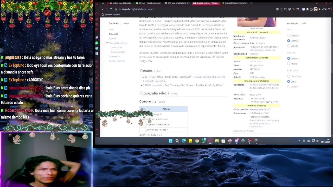
Task: Open Twitch in the Opera sidebar
Action: click(97, 38)
